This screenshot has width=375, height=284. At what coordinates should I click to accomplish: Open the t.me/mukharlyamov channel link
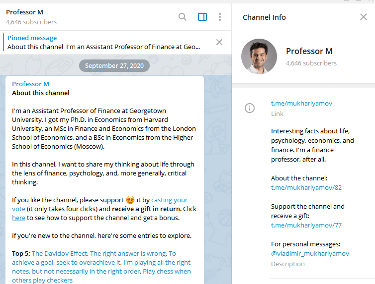(301, 104)
